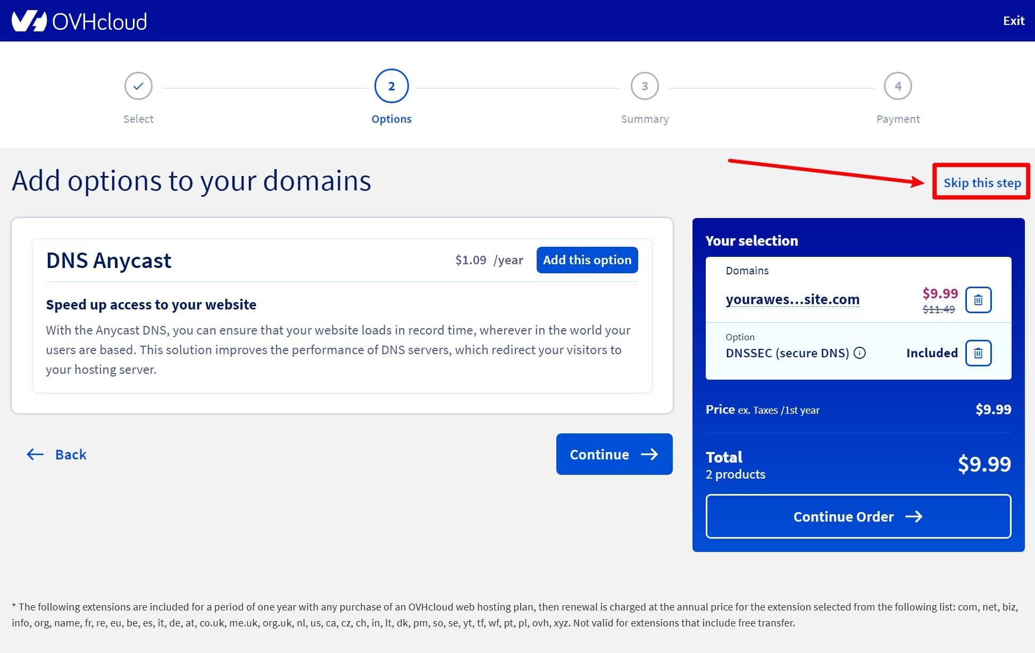Click the Select step label
The height and width of the screenshot is (653, 1035).
(x=138, y=119)
